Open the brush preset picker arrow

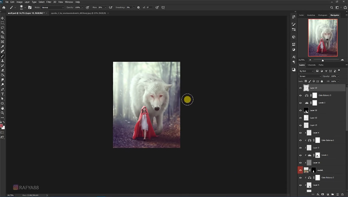[x=25, y=8]
